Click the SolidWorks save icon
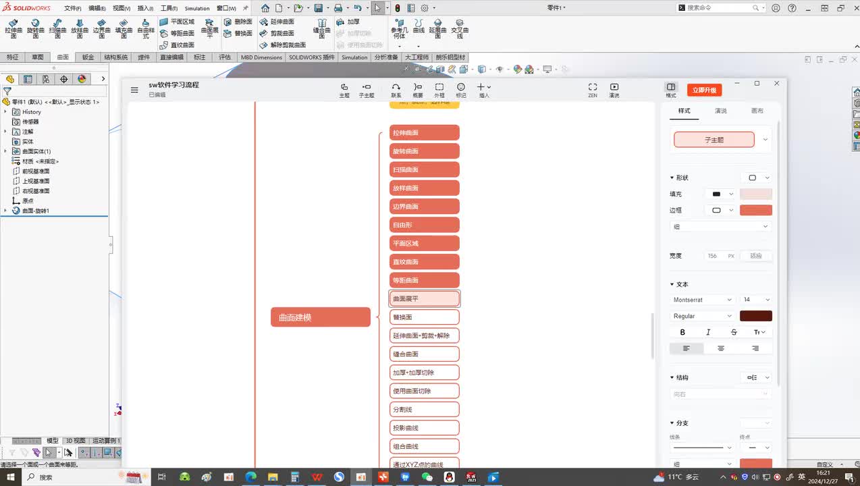This screenshot has height=486, width=860. click(318, 8)
